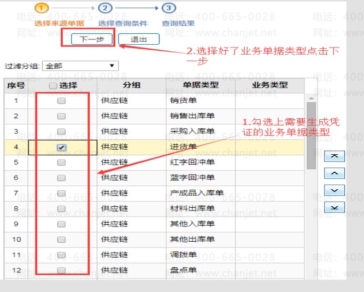The width and height of the screenshot is (364, 292).
Task: Click the move-to-top arrow icon
Action: point(334,156)
